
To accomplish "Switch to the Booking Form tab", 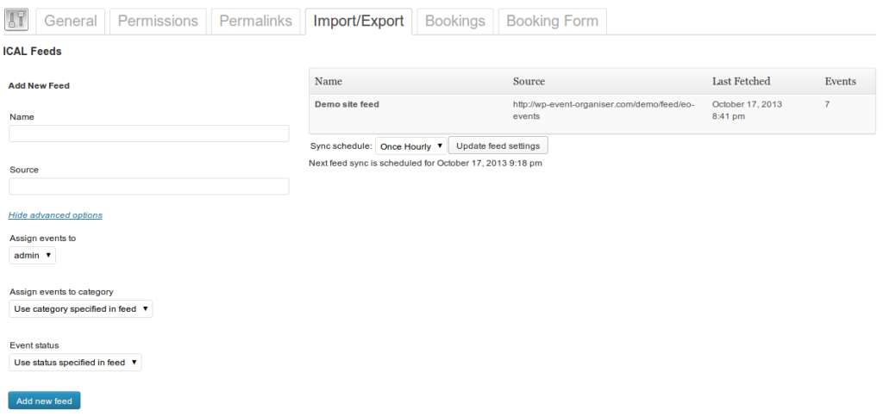I will (x=553, y=22).
